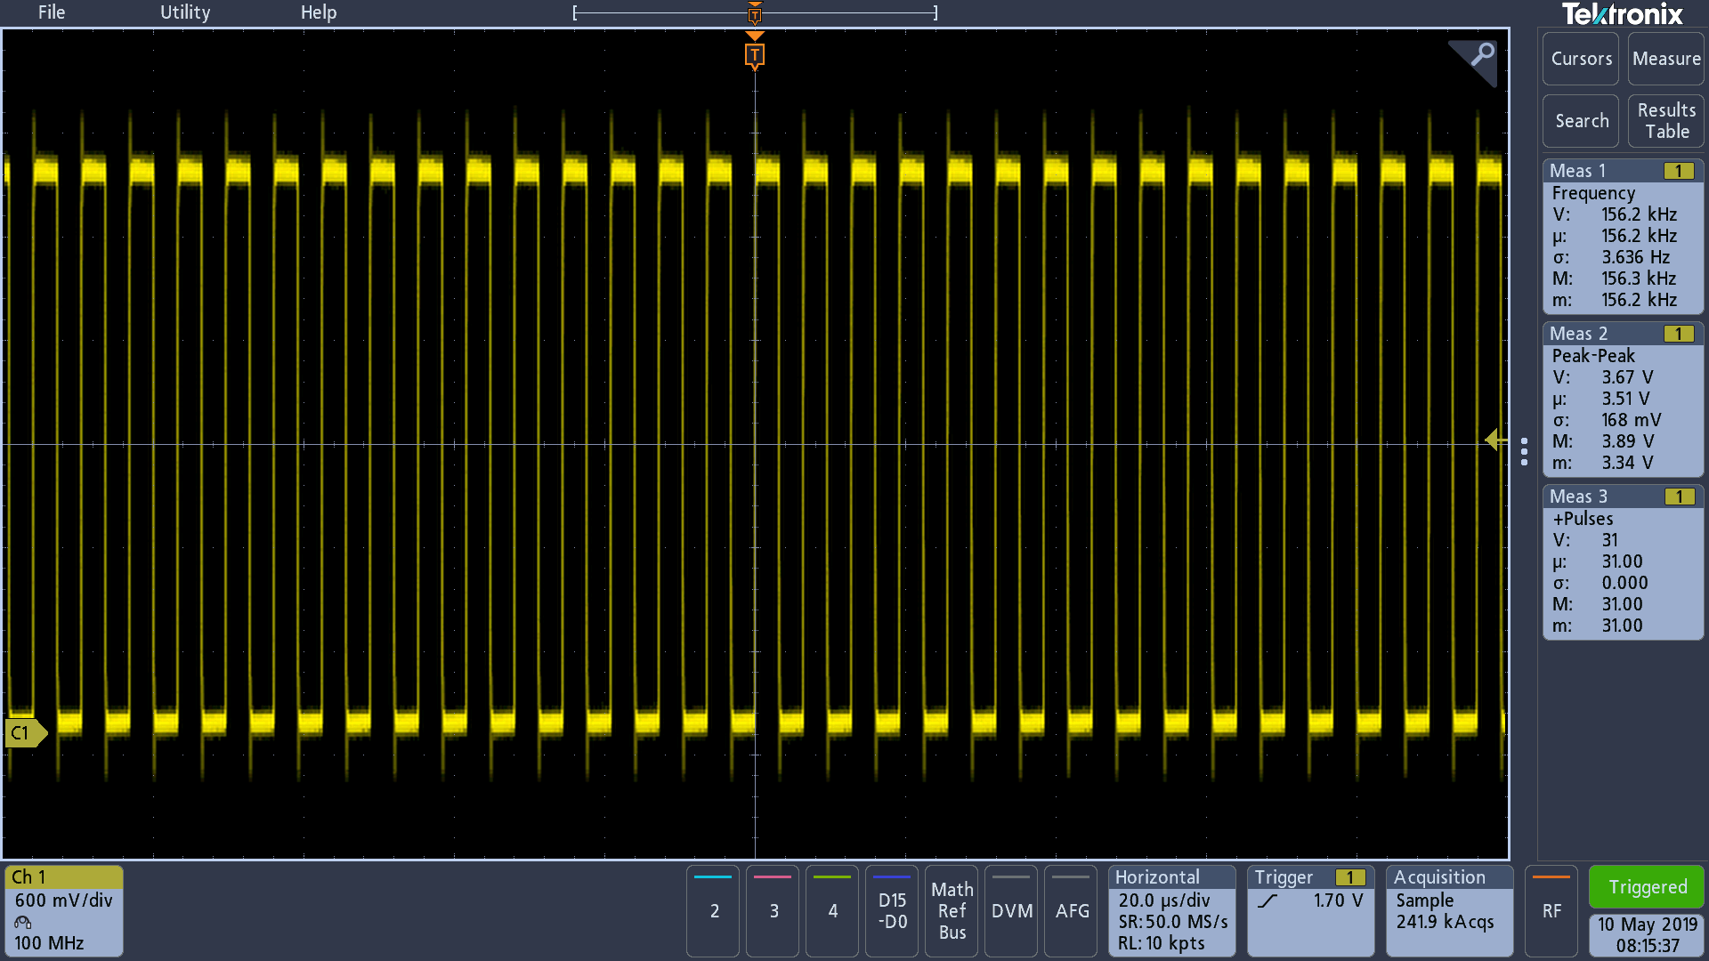Enable channel 4 display
The width and height of the screenshot is (1709, 961).
click(832, 910)
